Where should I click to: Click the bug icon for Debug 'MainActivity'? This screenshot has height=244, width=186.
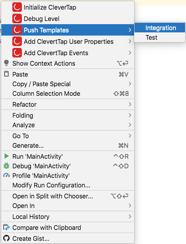pos(6,166)
